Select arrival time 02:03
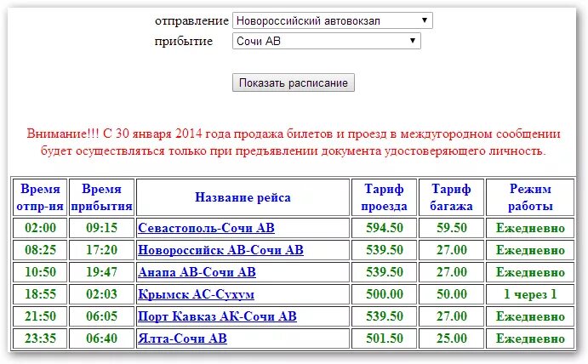The height and width of the screenshot is (364, 588). (101, 294)
